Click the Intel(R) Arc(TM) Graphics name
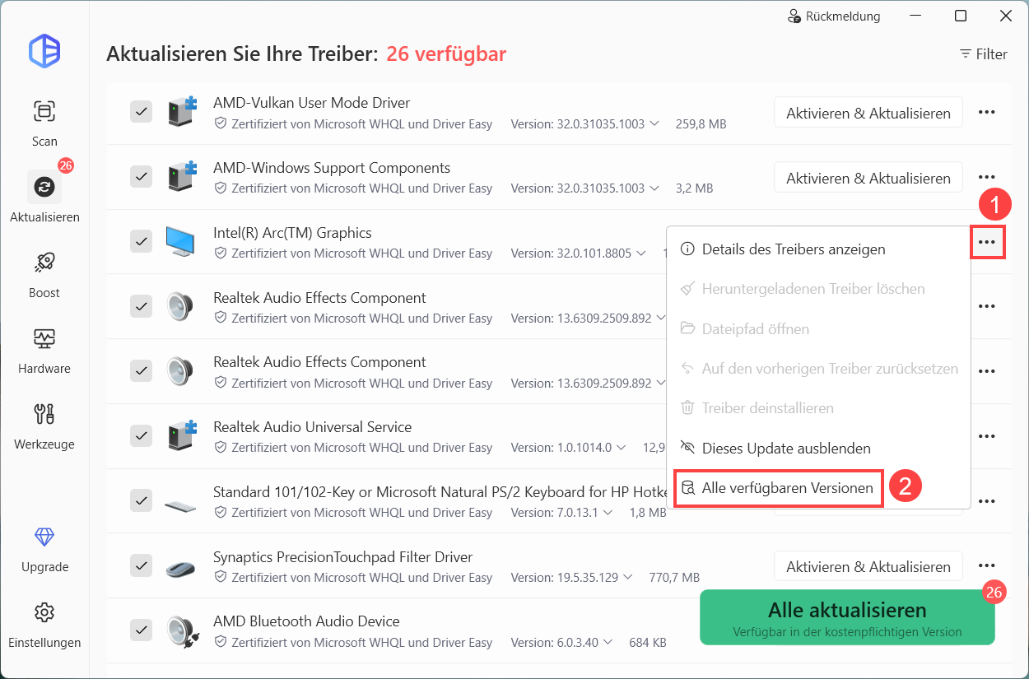The height and width of the screenshot is (679, 1029). (x=292, y=233)
